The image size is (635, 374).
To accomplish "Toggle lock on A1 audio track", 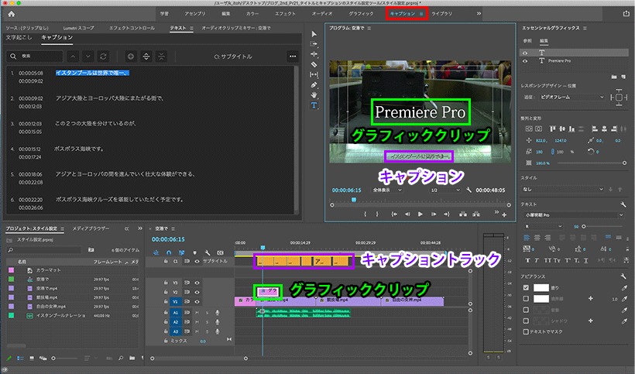I will click(x=166, y=313).
